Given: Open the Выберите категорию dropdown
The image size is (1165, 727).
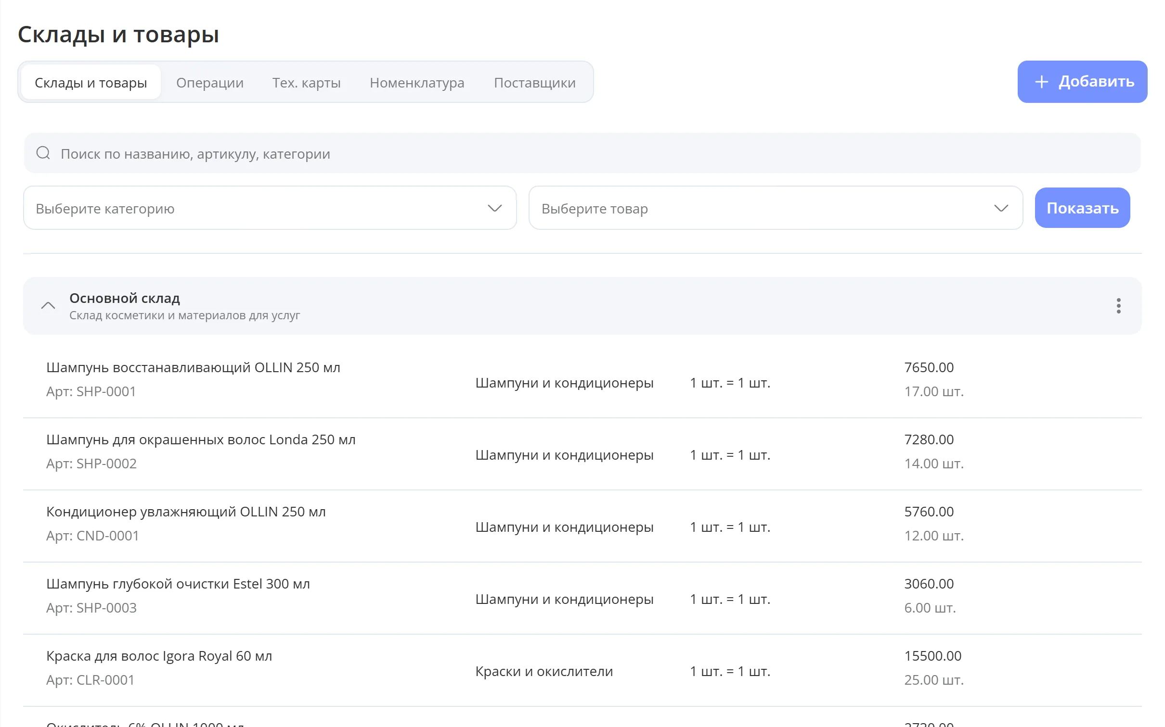Looking at the screenshot, I should 270,208.
